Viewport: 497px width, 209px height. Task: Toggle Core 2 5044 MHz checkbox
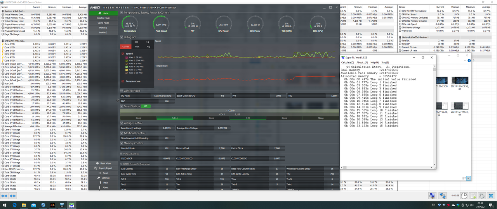127,61
